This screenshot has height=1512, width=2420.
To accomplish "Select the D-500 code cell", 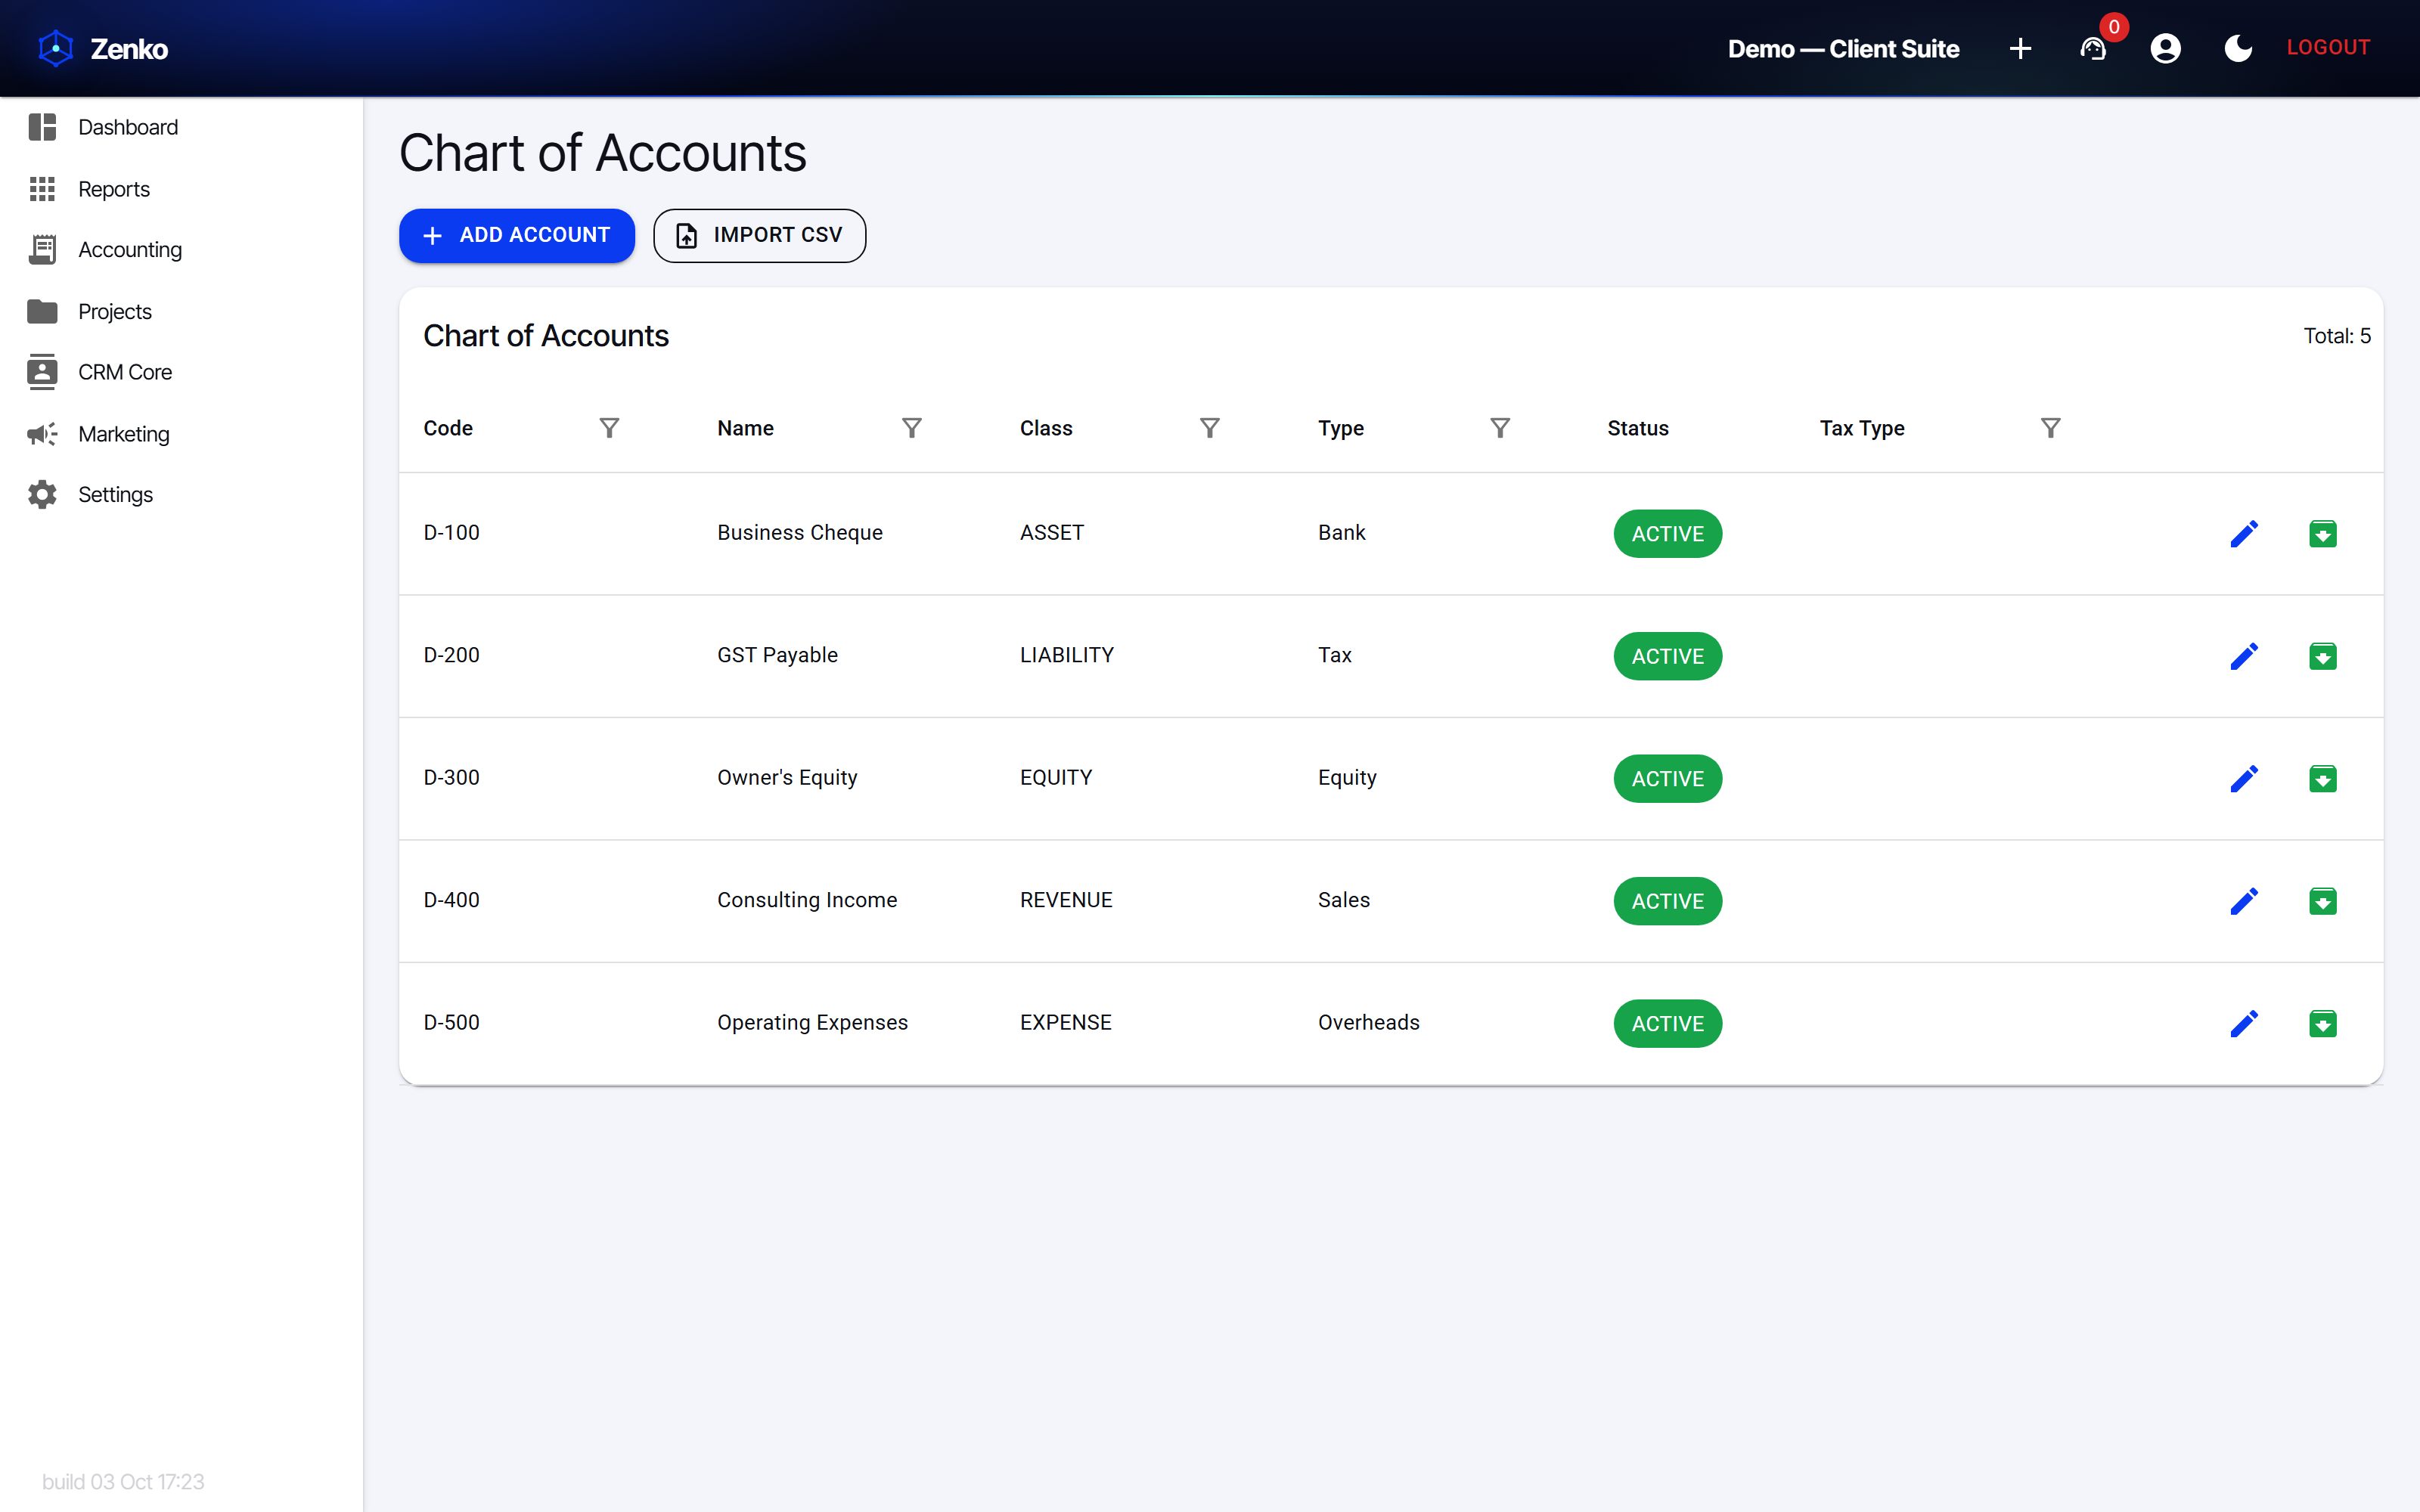I will pyautogui.click(x=452, y=1023).
